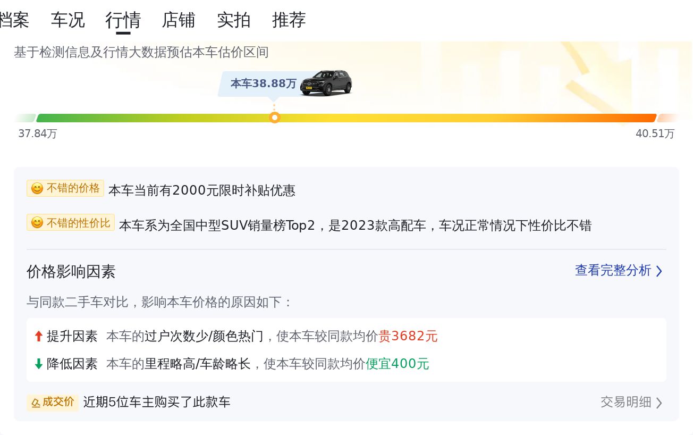Open the 查看完整分析 link
The height and width of the screenshot is (435, 693).
(613, 271)
